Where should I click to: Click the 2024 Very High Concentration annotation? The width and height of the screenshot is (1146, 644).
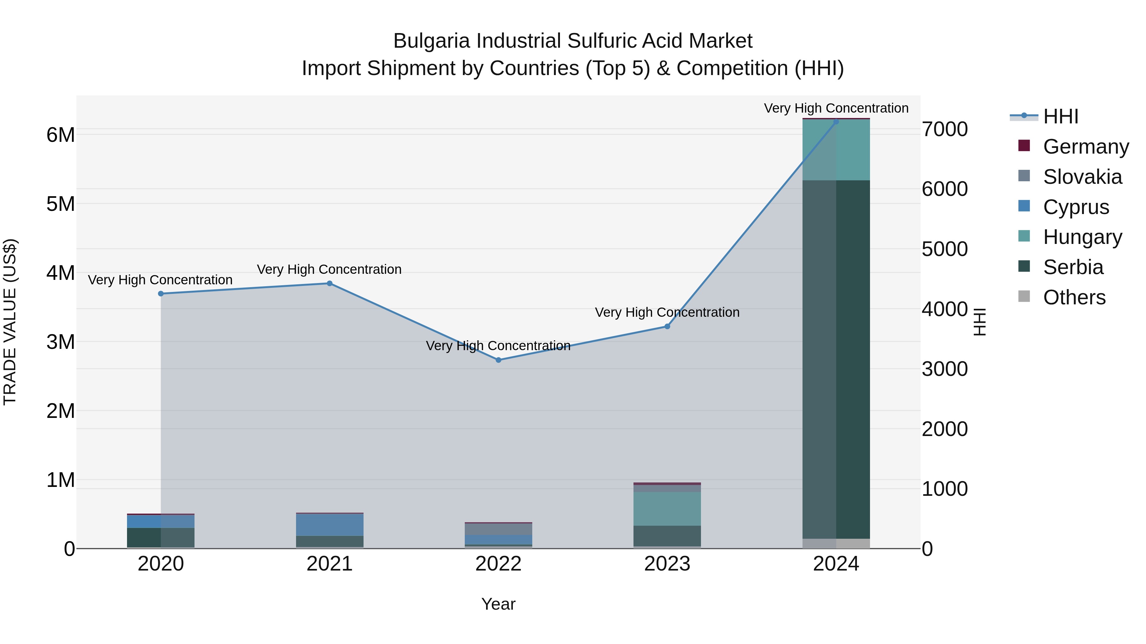[836, 108]
